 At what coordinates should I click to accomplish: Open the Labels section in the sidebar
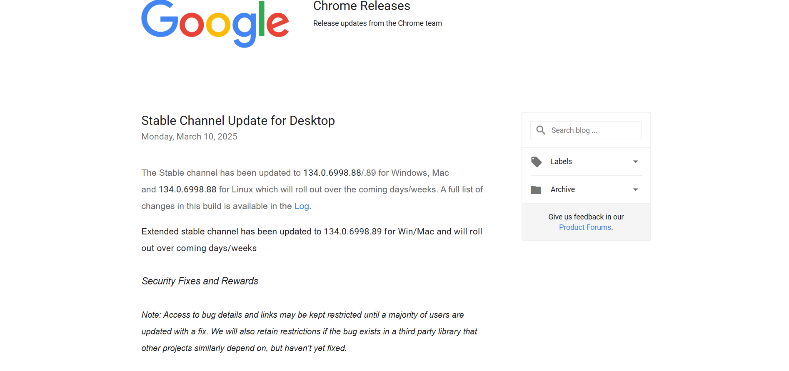coord(561,162)
